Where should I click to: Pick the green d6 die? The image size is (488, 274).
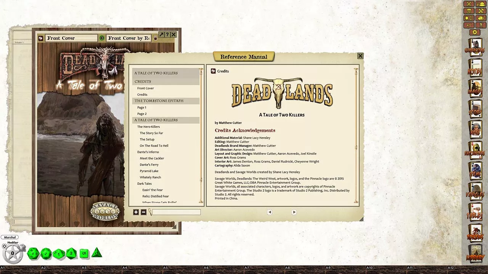coord(84,253)
